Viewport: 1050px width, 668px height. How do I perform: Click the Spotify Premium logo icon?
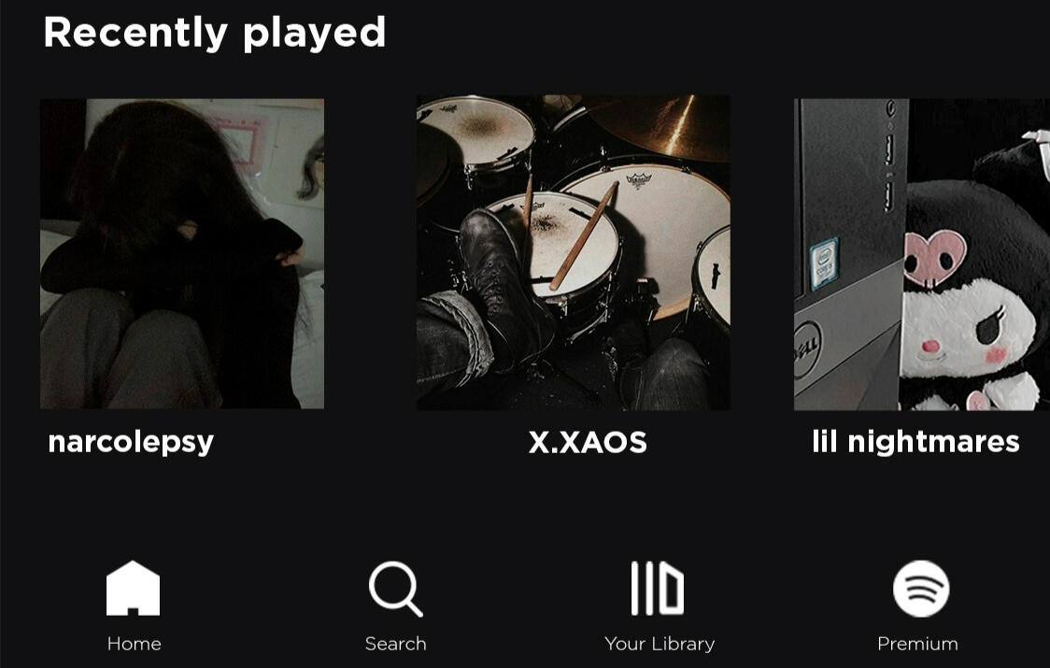(921, 589)
